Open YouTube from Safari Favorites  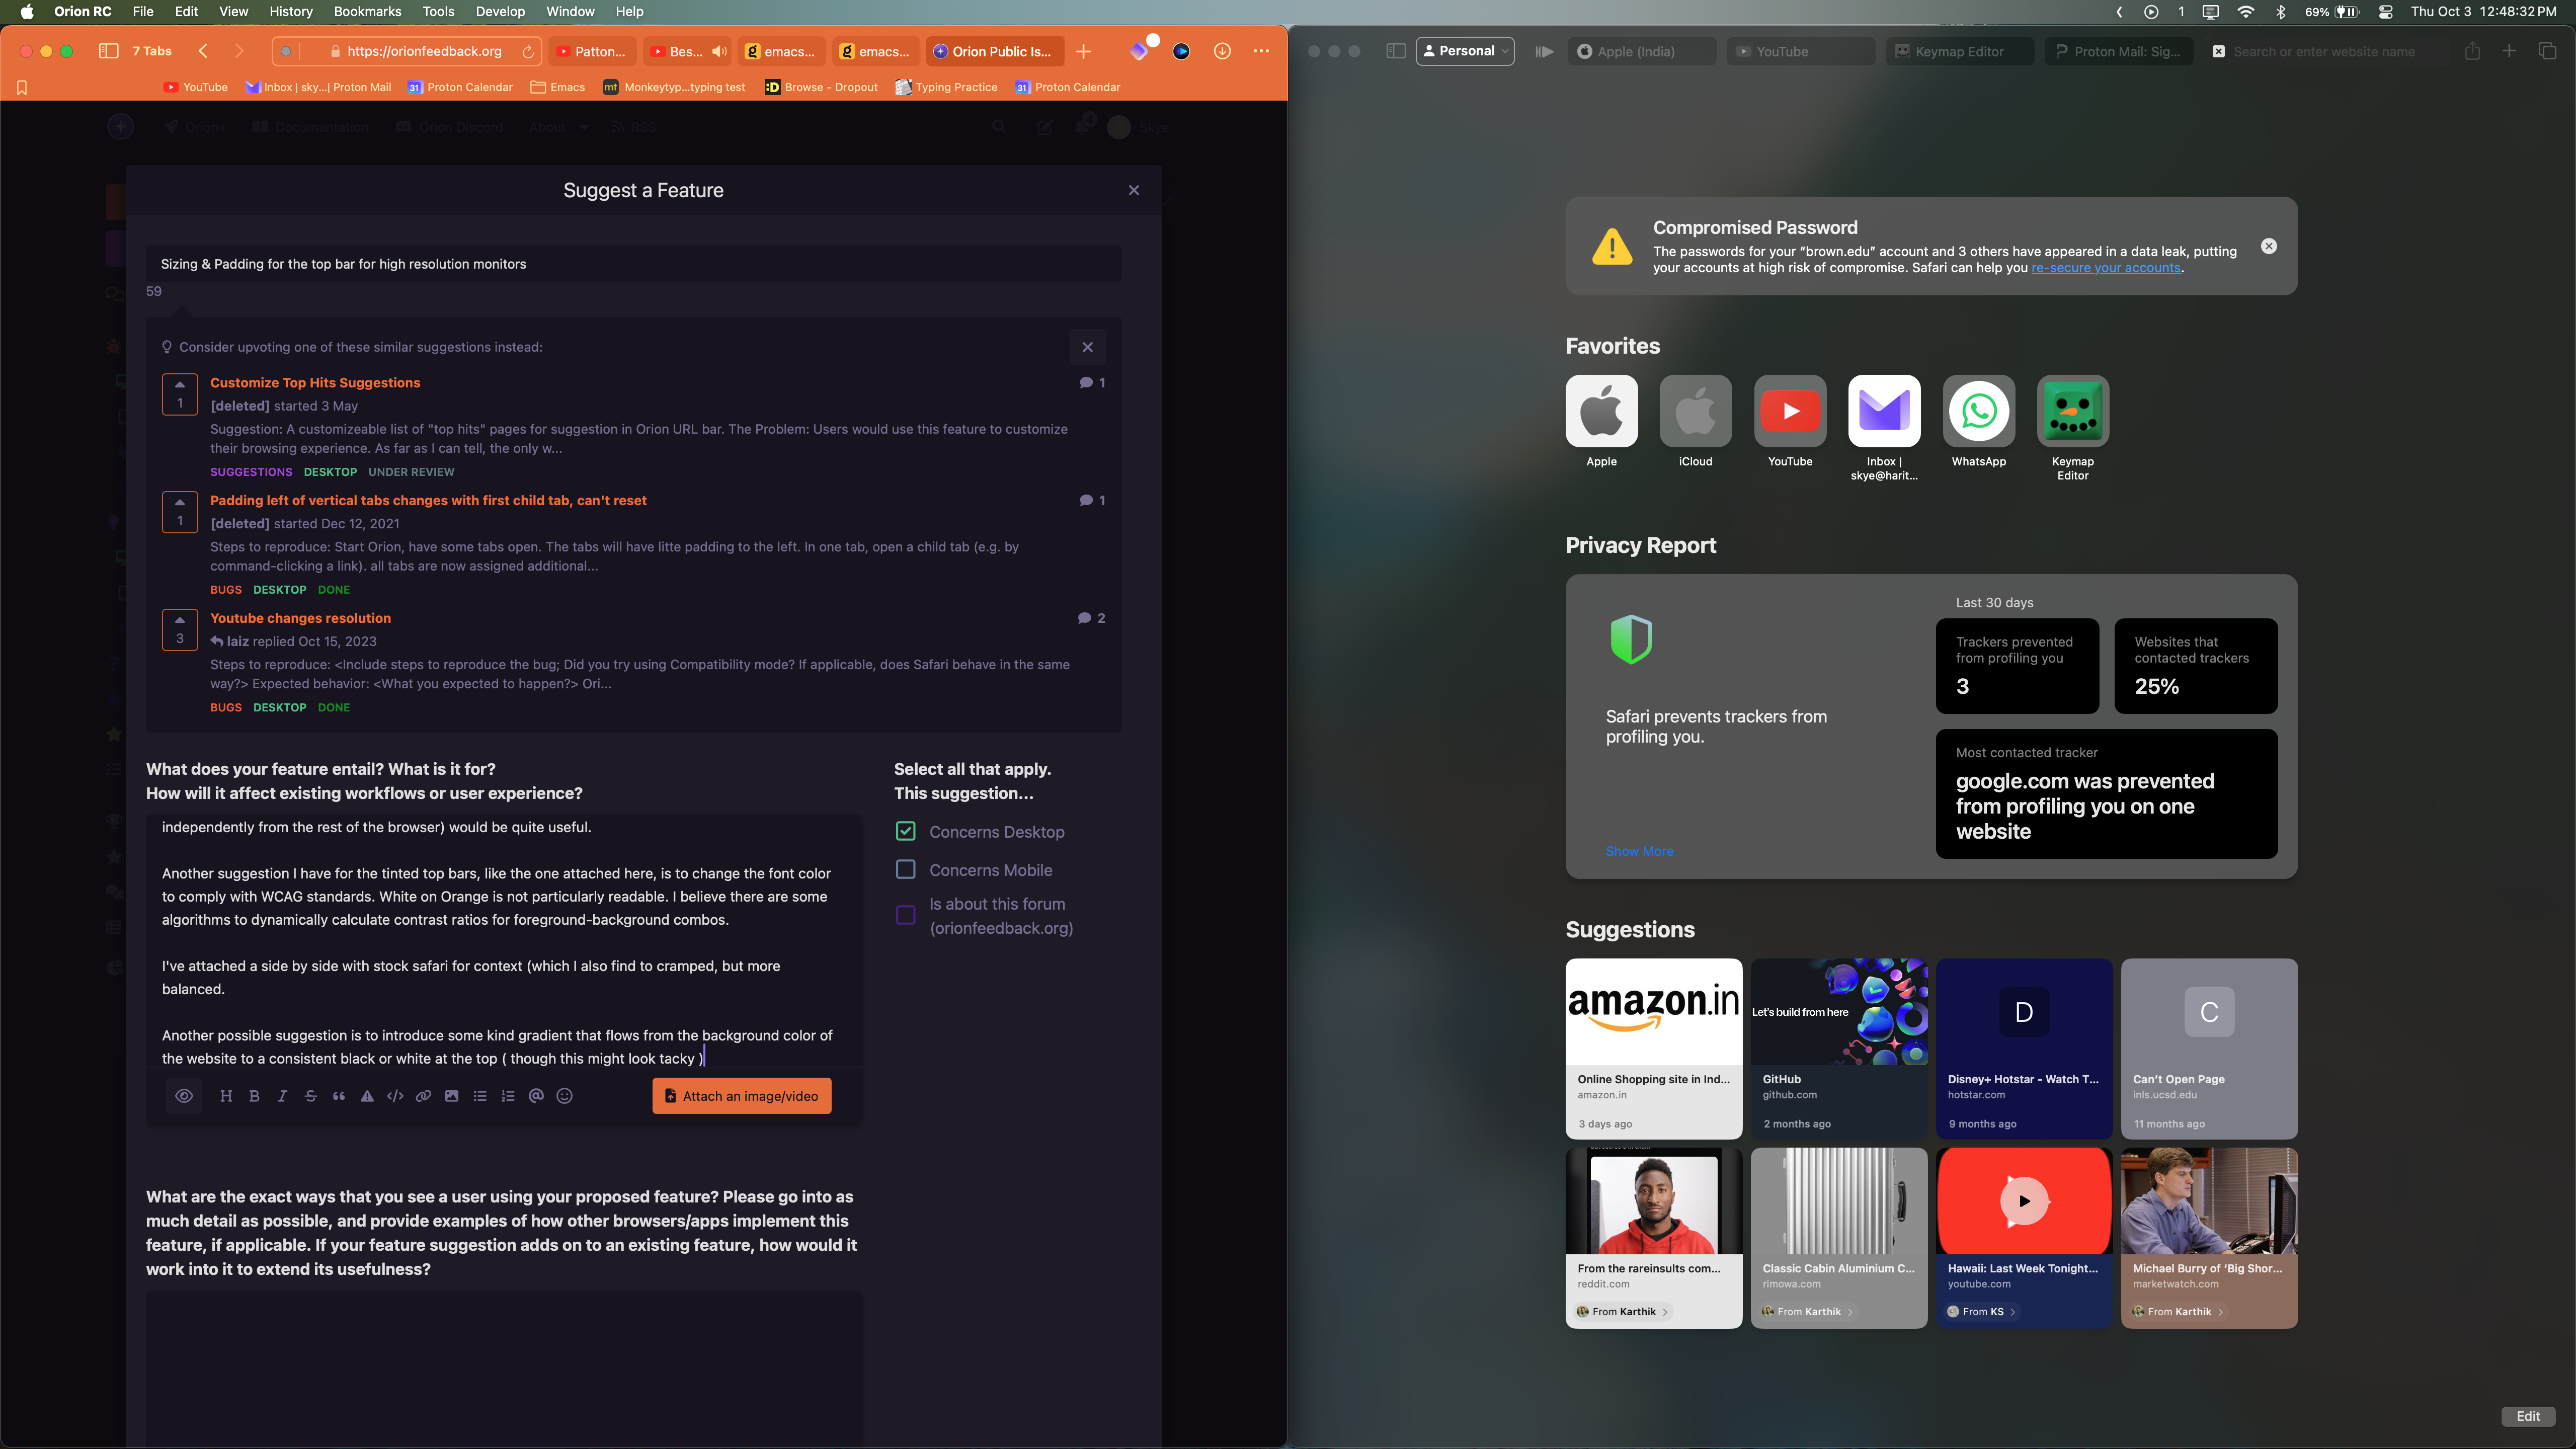[x=1789, y=411]
